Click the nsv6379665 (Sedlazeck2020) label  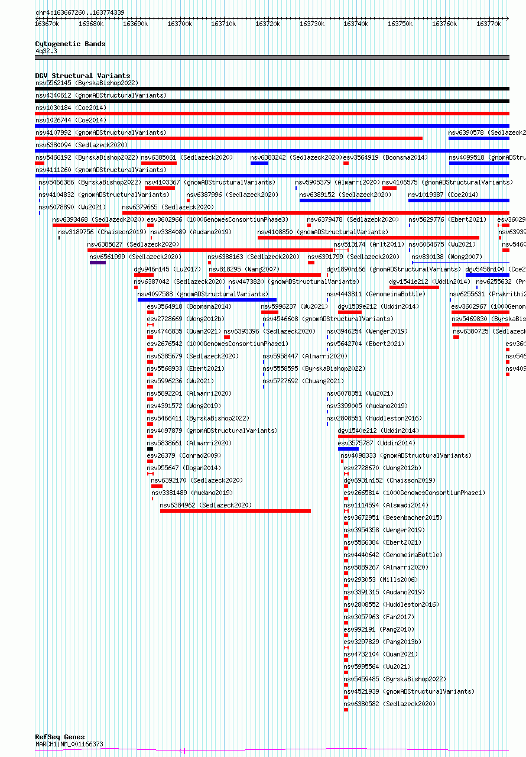(168, 207)
